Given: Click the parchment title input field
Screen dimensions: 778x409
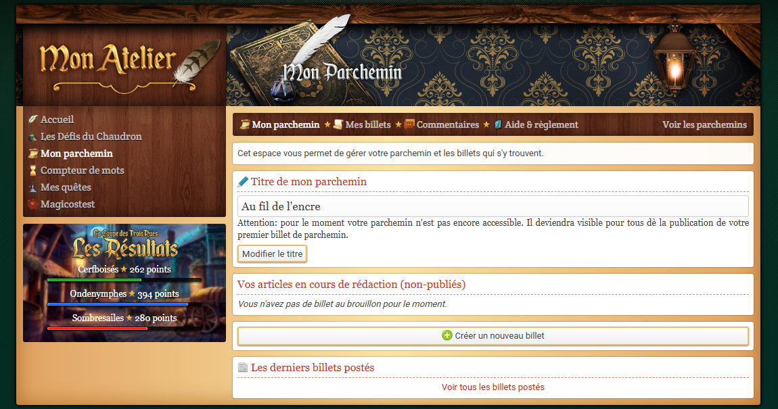Looking at the screenshot, I should point(493,206).
